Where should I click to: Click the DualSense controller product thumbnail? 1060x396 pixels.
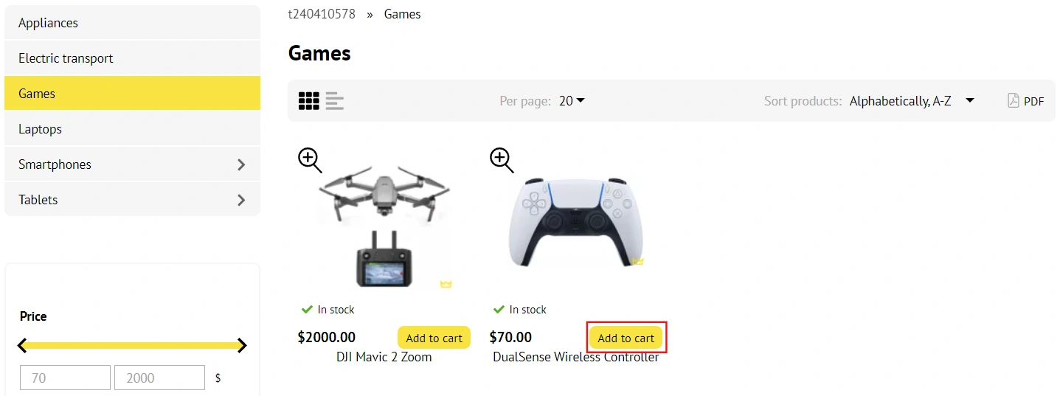coord(575,221)
